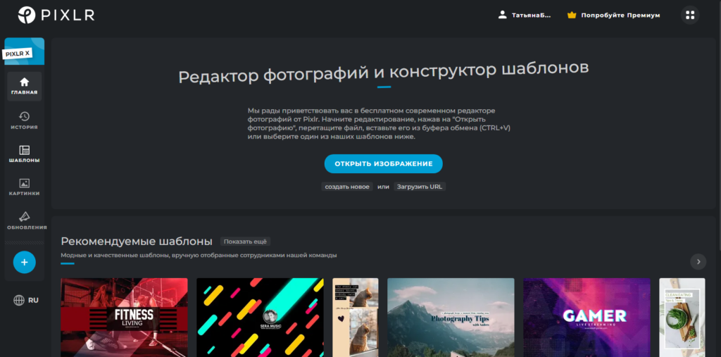Click Загрузить URL button

pos(420,187)
